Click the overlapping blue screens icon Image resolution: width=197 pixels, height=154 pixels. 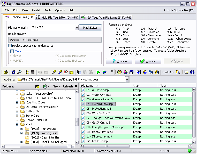click(151, 72)
